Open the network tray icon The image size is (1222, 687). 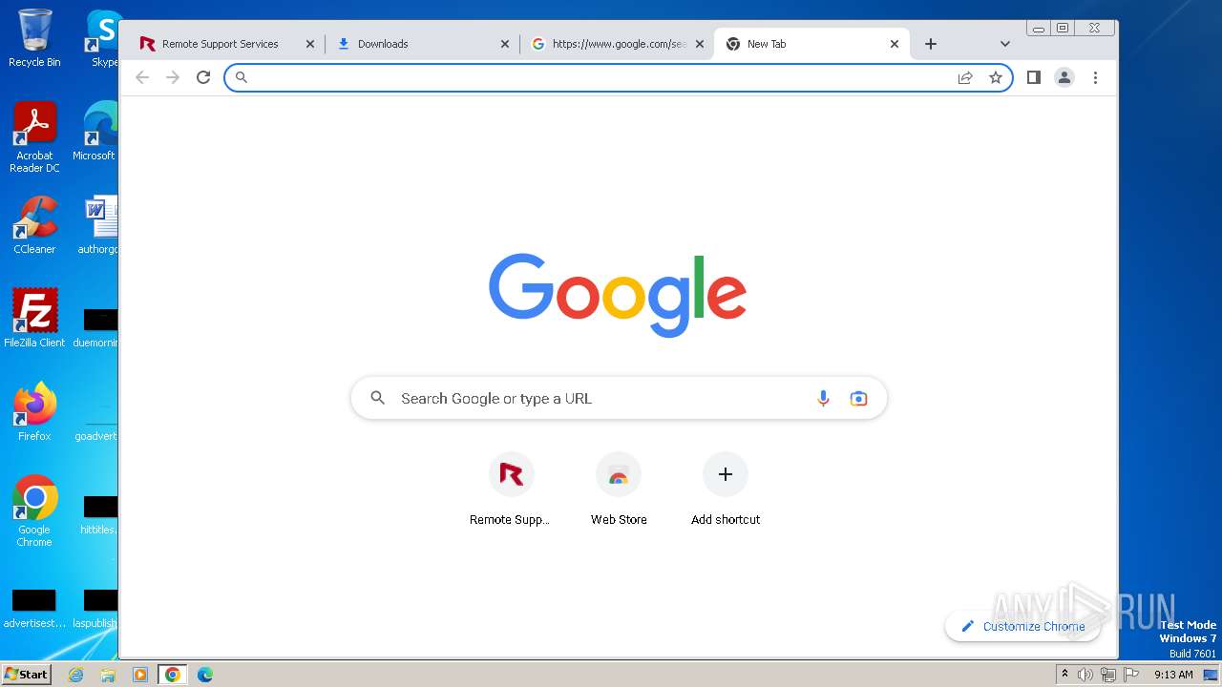coord(1107,675)
